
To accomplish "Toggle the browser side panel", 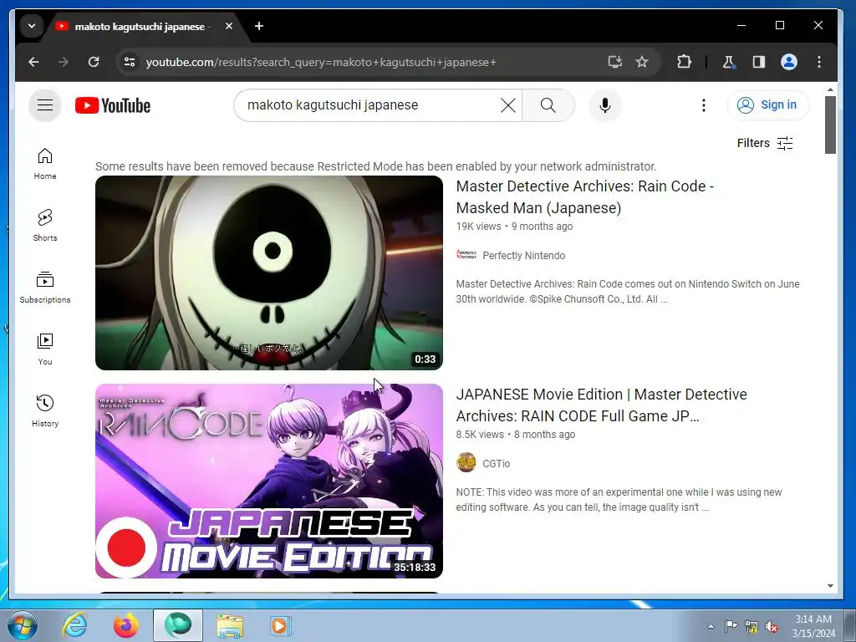I will coord(759,62).
